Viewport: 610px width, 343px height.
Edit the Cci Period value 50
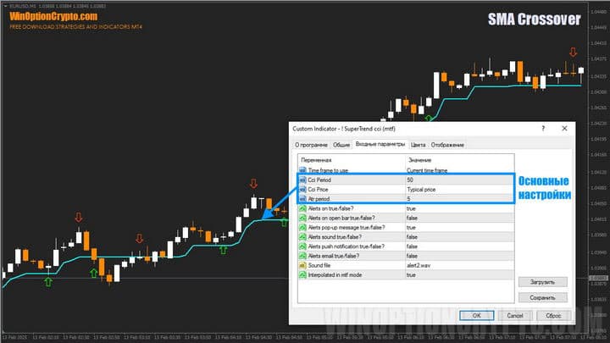pos(412,180)
